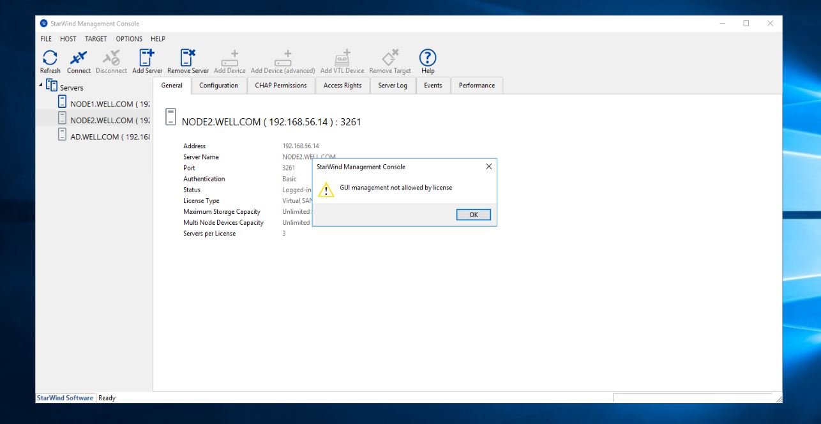Open the CHAP Permissions tab
821x424 pixels.
click(281, 86)
